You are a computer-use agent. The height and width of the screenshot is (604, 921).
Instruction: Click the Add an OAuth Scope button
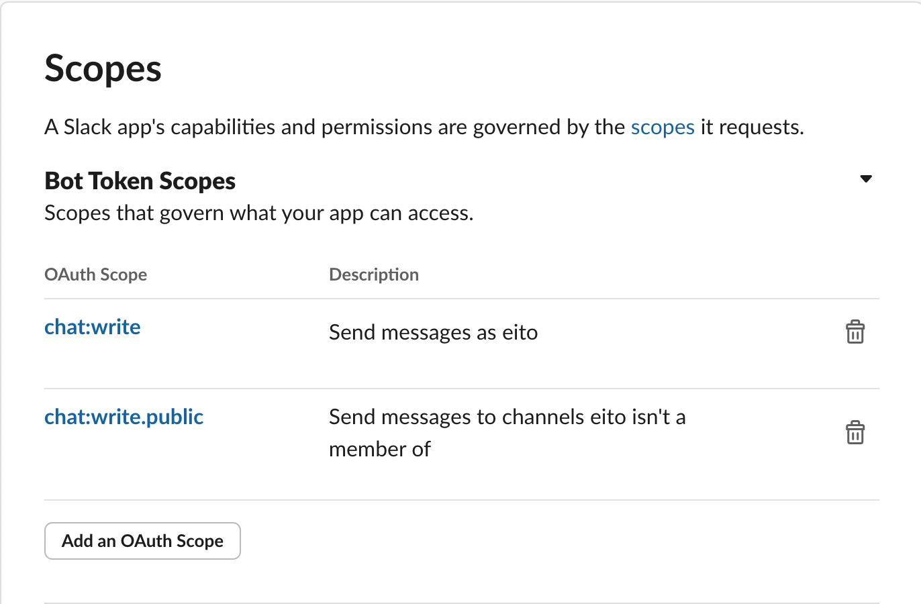click(x=142, y=541)
